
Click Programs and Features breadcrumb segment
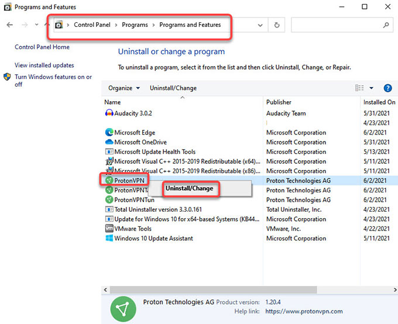[x=190, y=25]
